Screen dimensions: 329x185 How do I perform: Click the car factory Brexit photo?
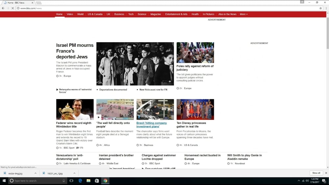155,109
